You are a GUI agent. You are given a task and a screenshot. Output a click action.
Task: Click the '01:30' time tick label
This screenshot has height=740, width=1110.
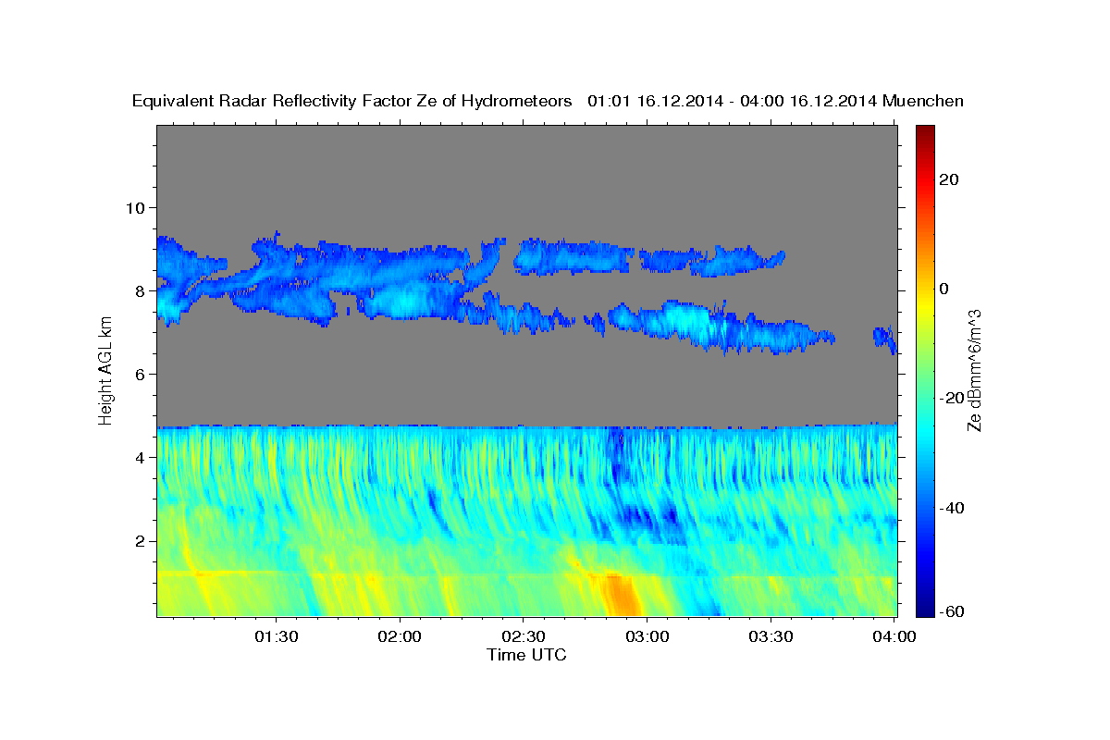click(276, 637)
